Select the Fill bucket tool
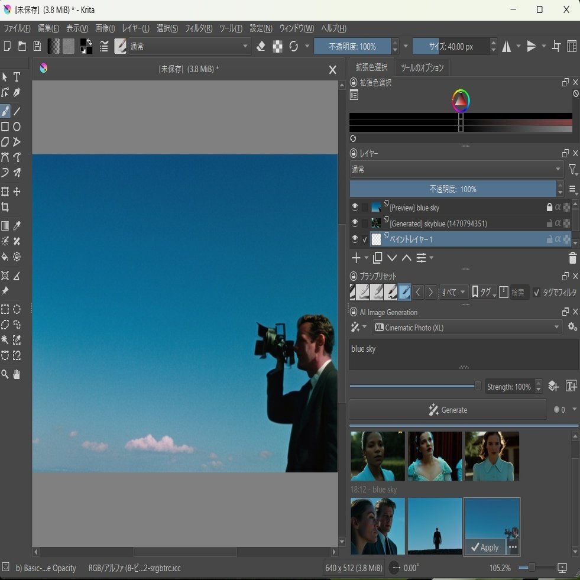Viewport: 580px width, 580px height. tap(5, 257)
